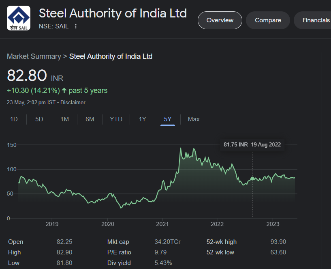Click the green up arrow indicator
This screenshot has width=331, height=269.
(64, 90)
